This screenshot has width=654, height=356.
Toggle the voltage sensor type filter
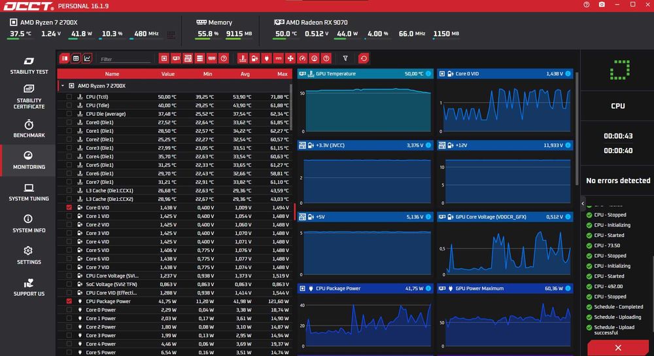point(254,58)
